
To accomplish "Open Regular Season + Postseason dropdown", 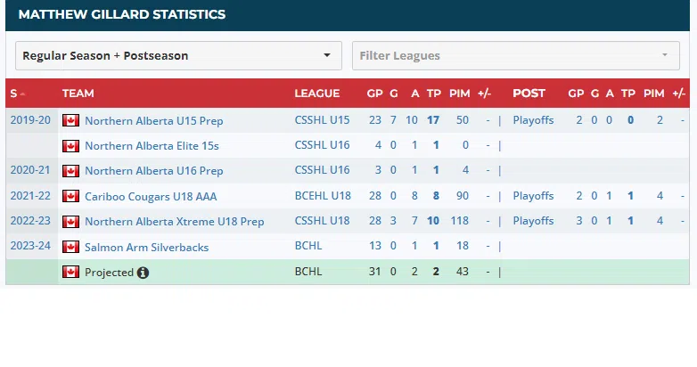I will click(x=178, y=55).
